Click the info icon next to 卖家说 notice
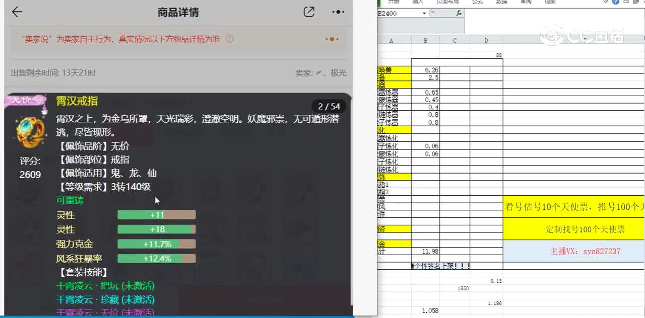Screen dimensions: 645x318 [231, 38]
